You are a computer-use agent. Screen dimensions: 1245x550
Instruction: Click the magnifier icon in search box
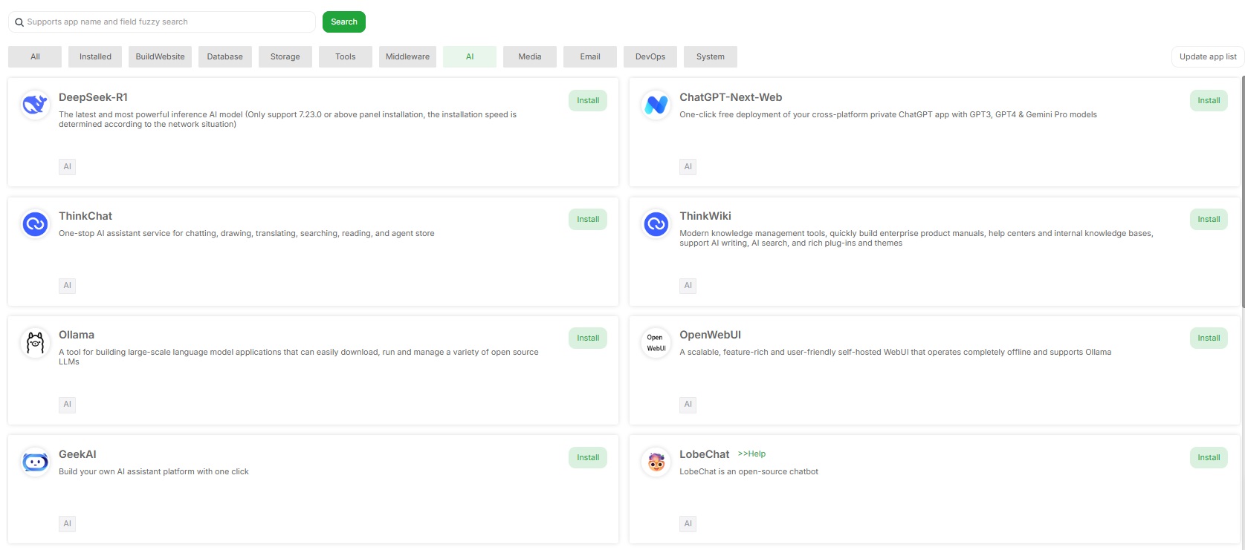(x=19, y=22)
